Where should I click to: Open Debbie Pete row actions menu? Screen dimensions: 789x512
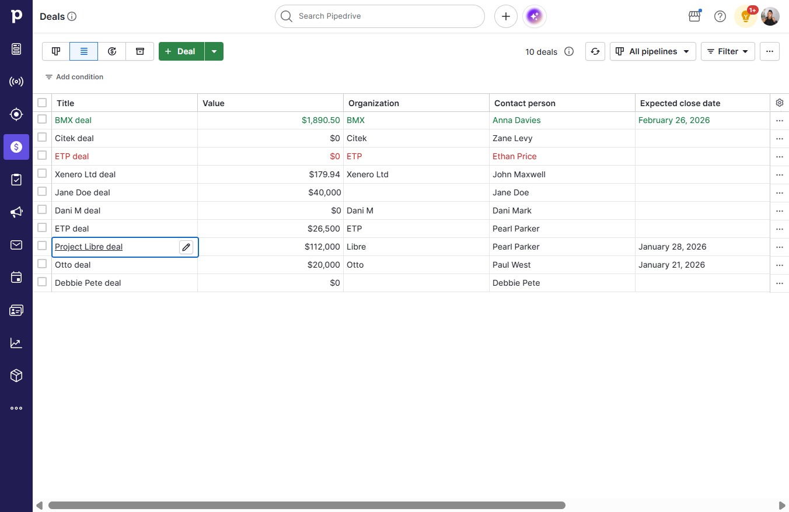tap(780, 283)
